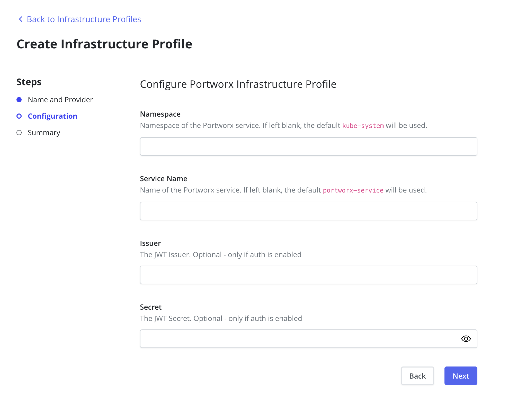Click the Issuer field label
The height and width of the screenshot is (419, 517).
coord(150,243)
